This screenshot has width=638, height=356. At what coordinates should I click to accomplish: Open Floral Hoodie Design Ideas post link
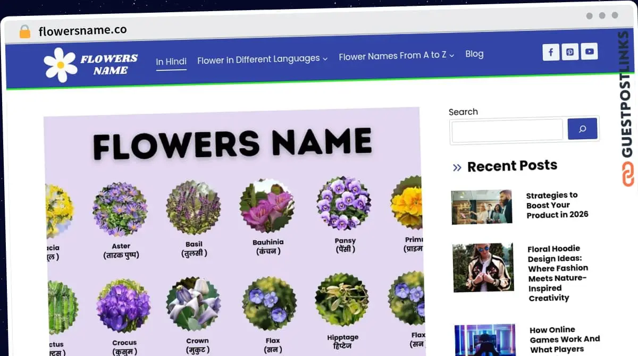click(x=557, y=273)
